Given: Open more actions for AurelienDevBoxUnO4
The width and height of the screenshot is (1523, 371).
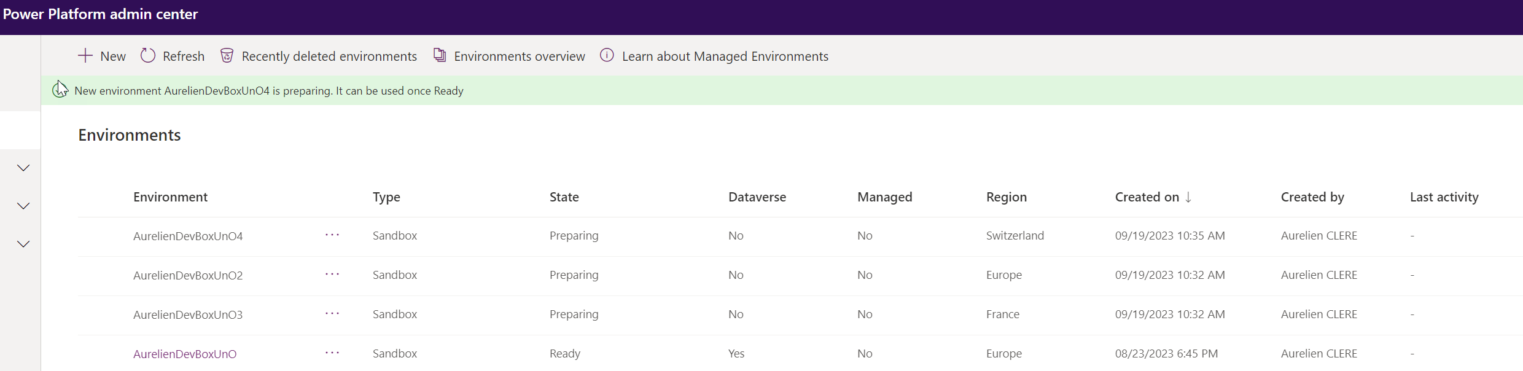Looking at the screenshot, I should [332, 235].
